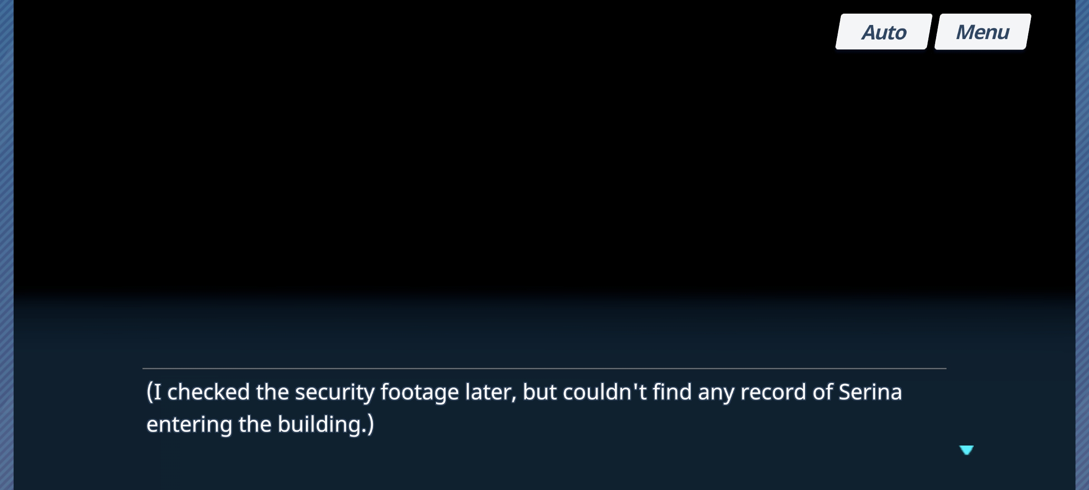Click the left striped blue border
Viewport: 1089px width, 490px height.
7,245
